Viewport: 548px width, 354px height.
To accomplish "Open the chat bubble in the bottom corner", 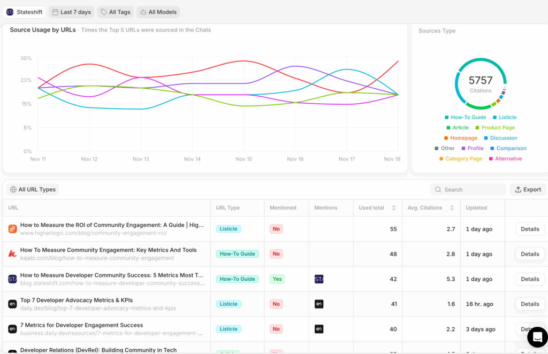I will click(537, 337).
